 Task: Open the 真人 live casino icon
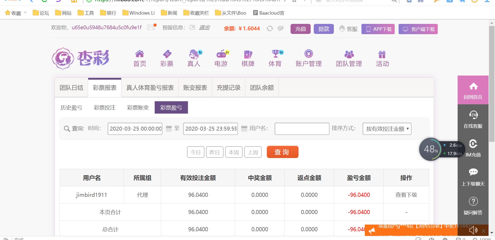[194, 54]
